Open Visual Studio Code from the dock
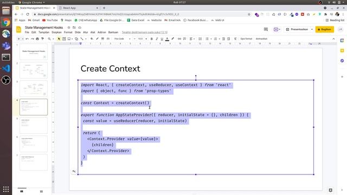Viewport: 347px width, 195px height. (6, 69)
